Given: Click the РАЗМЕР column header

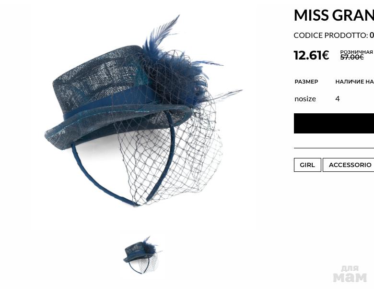Looking at the screenshot, I should (306, 82).
